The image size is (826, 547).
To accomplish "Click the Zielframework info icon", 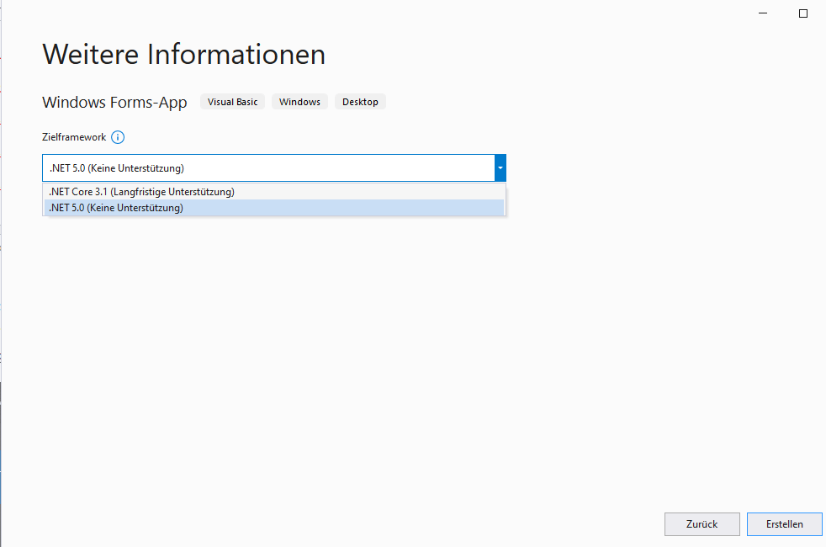I will tap(118, 137).
